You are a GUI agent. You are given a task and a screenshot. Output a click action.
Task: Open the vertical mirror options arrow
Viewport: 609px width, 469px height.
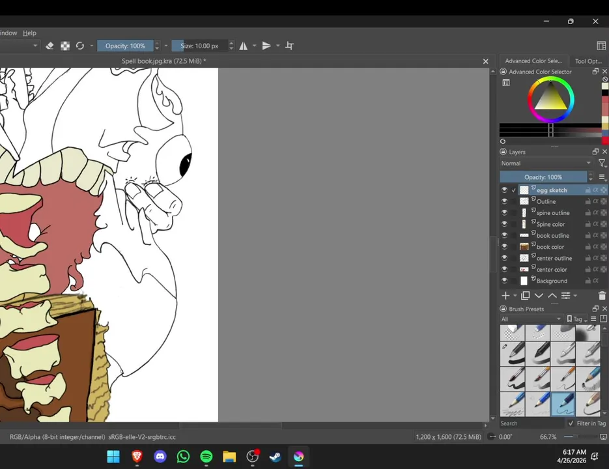coord(277,46)
